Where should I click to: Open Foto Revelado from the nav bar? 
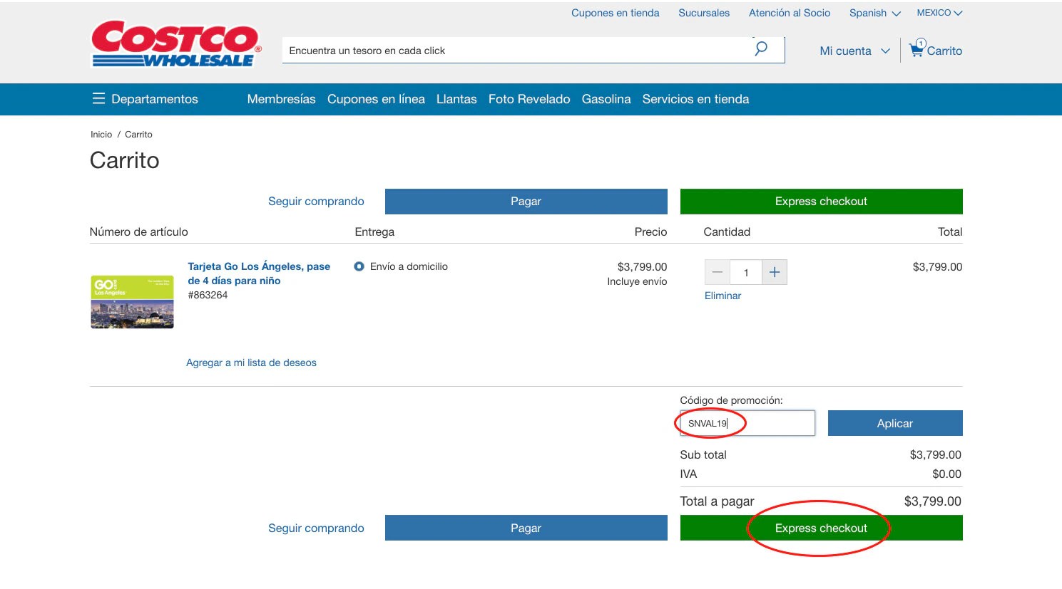pos(529,99)
